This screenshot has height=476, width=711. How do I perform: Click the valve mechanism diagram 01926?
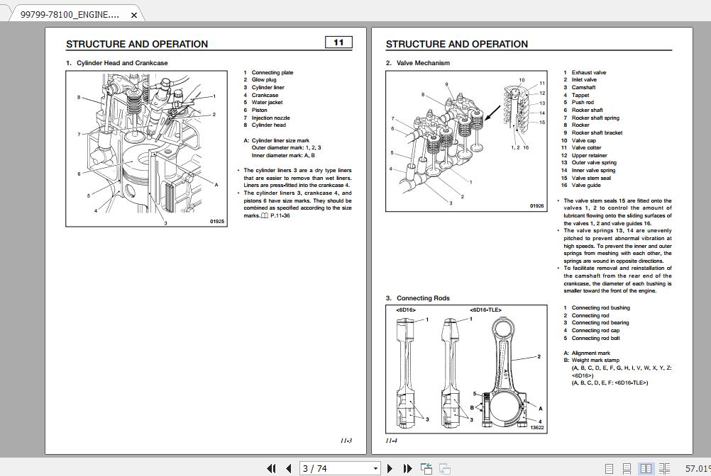point(466,141)
